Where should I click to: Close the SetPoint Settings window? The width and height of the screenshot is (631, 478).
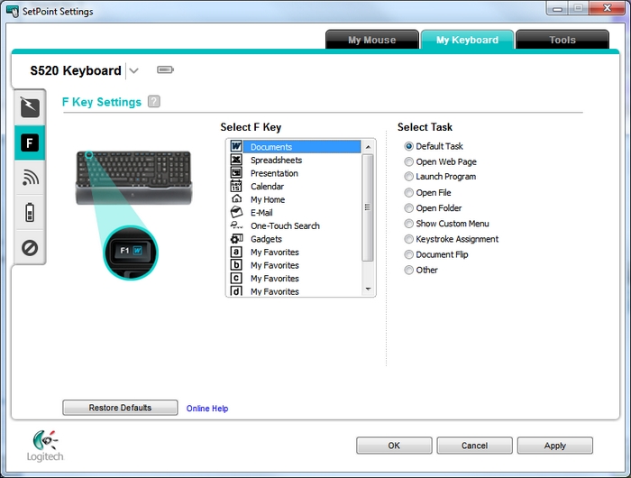coord(607,8)
